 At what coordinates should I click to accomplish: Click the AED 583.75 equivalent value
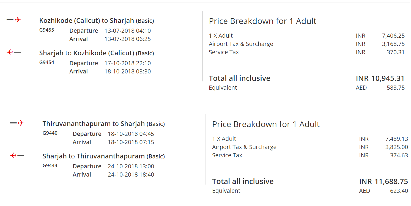pos(396,88)
